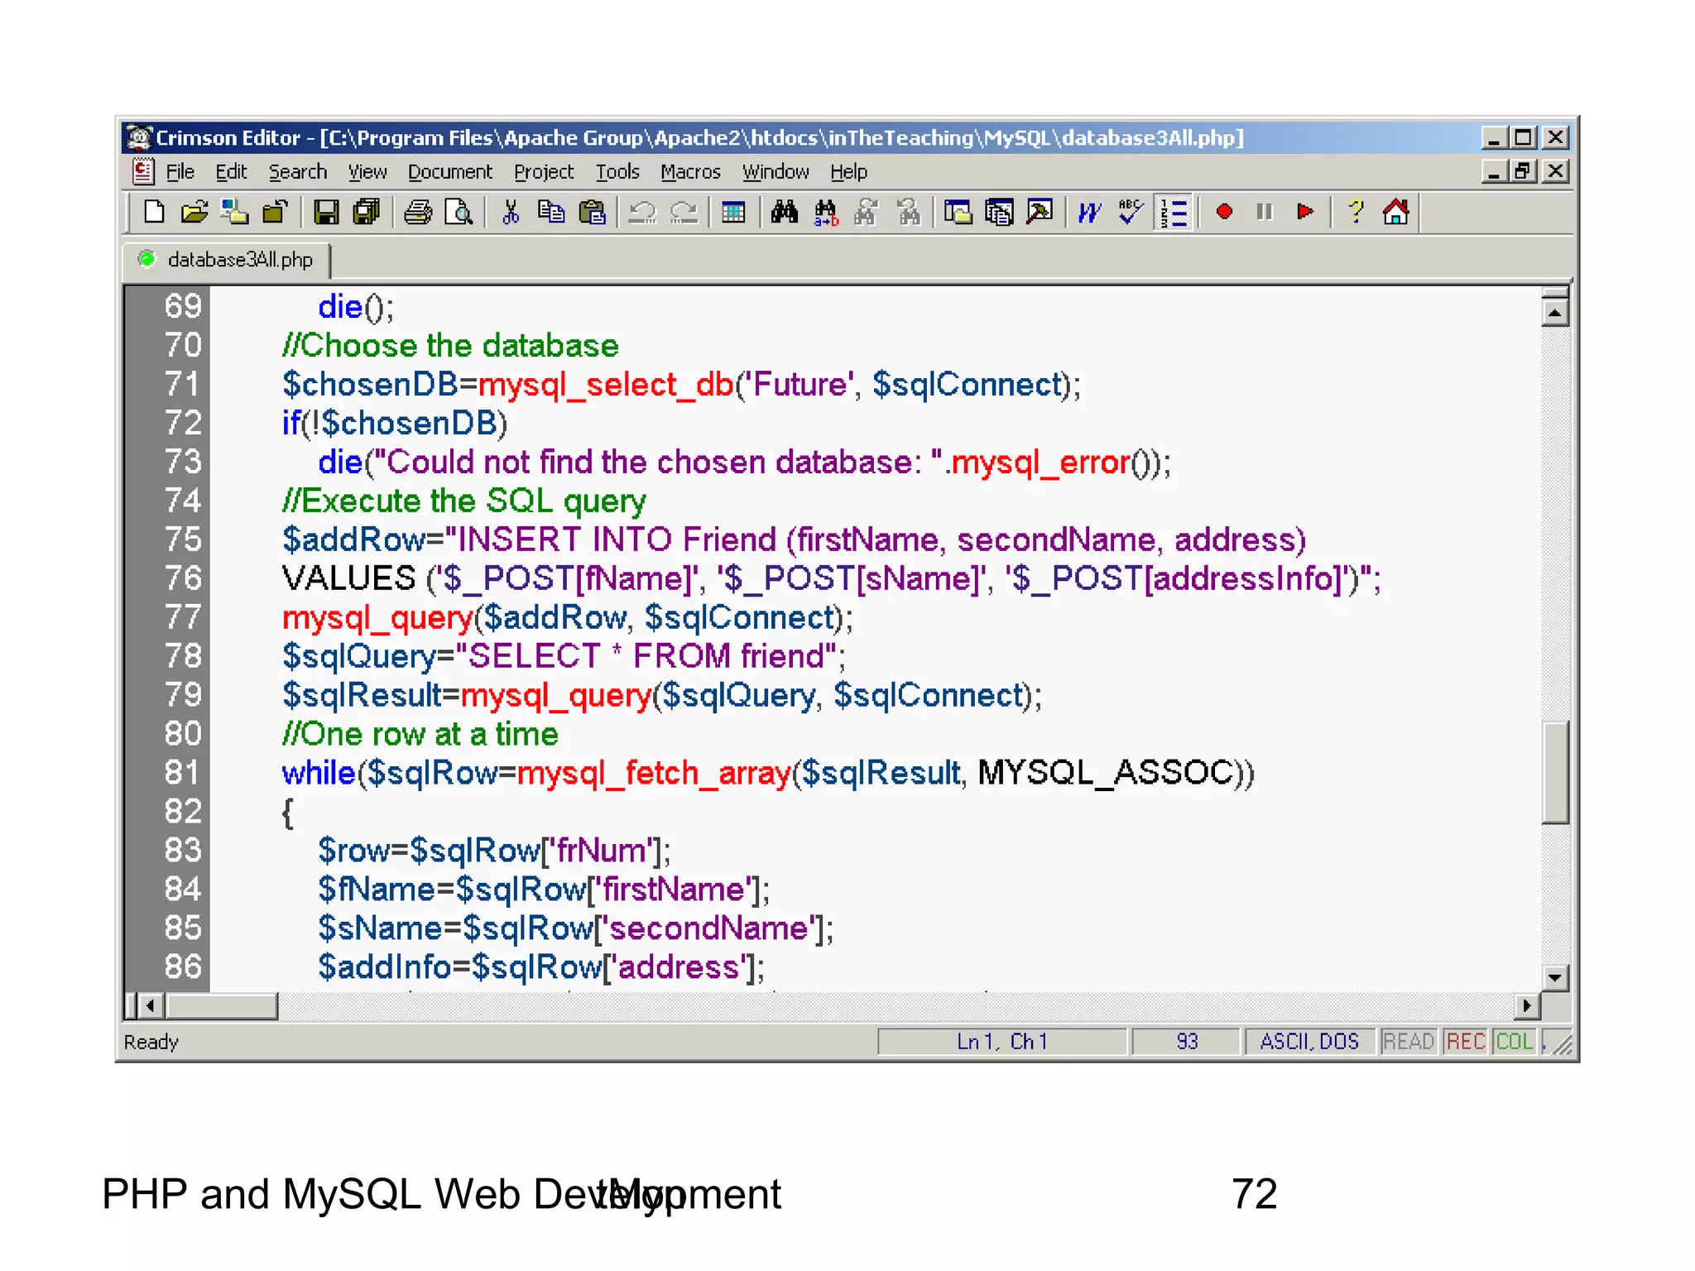Save the file with the floppy disk icon

(x=326, y=213)
